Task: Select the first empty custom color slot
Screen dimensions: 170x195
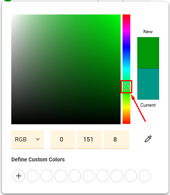Action: click(x=33, y=176)
